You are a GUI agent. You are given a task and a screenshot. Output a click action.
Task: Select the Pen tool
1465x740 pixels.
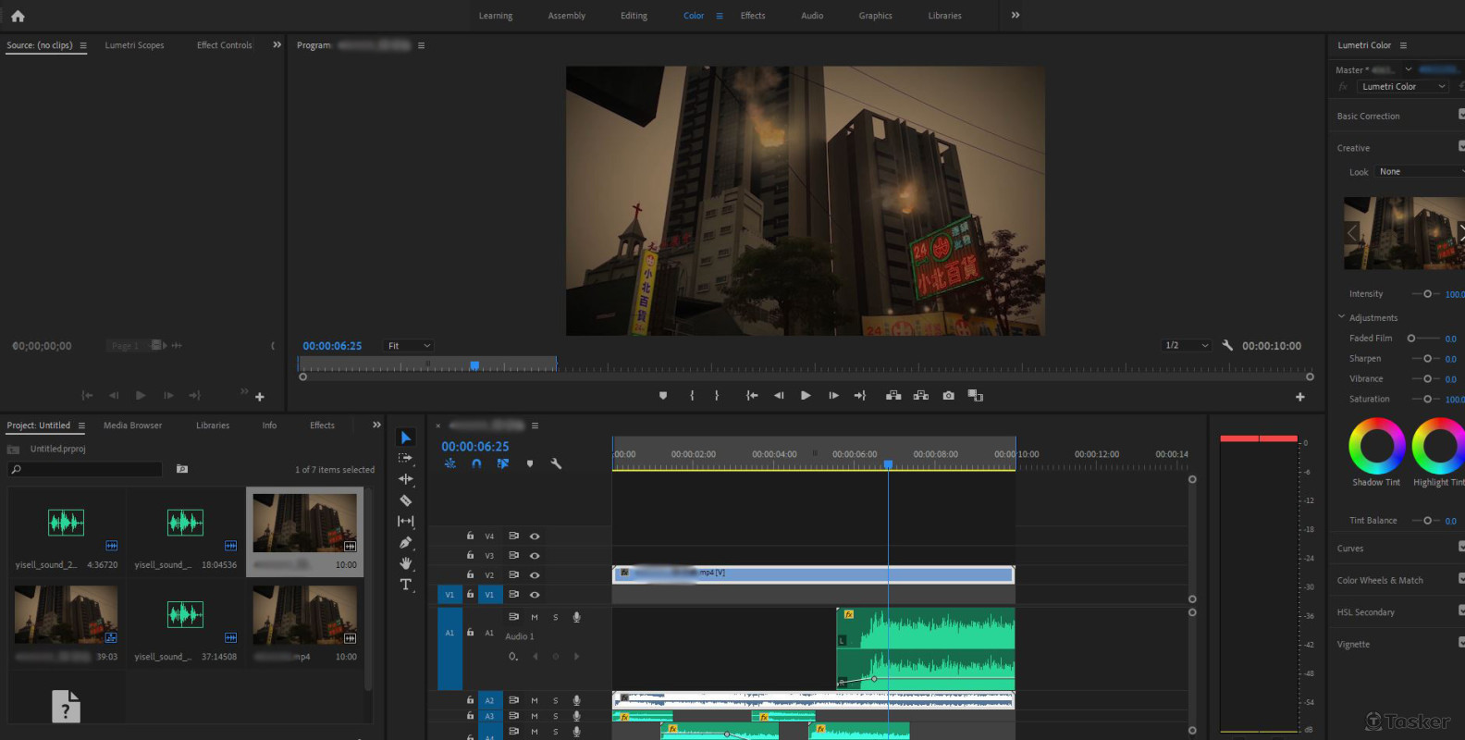(405, 543)
